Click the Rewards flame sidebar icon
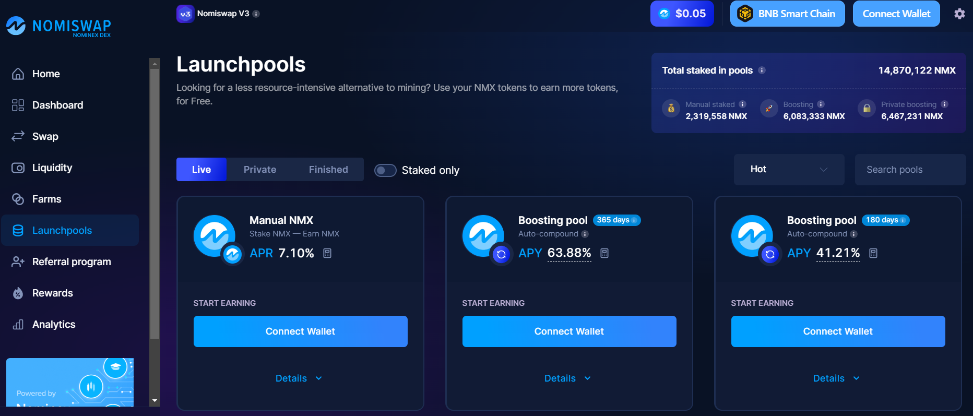 pyautogui.click(x=18, y=293)
